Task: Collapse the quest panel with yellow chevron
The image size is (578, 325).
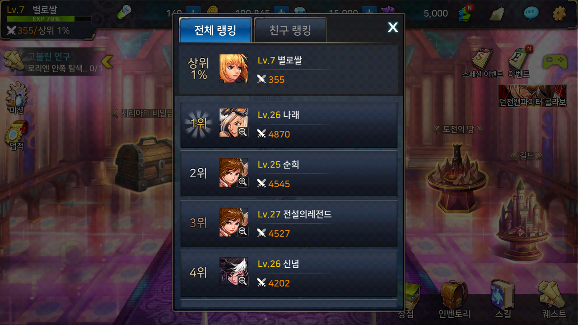Action: [x=107, y=61]
